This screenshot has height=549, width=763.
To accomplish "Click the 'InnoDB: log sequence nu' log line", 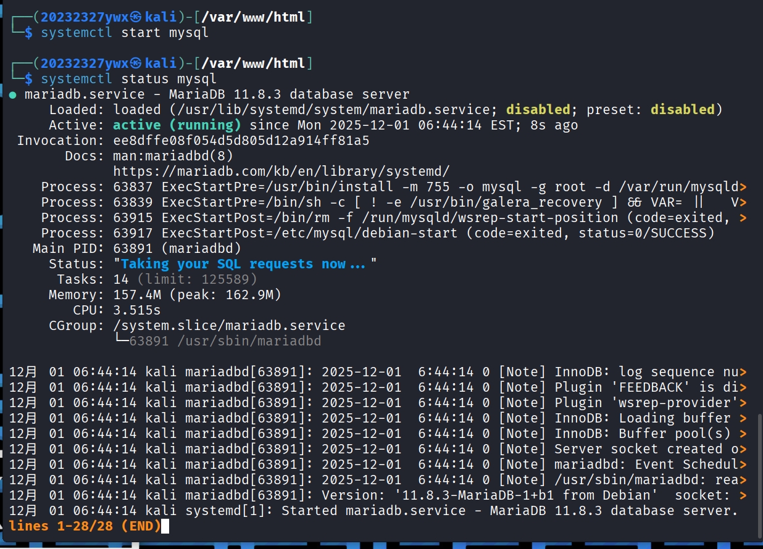I will click(x=378, y=372).
